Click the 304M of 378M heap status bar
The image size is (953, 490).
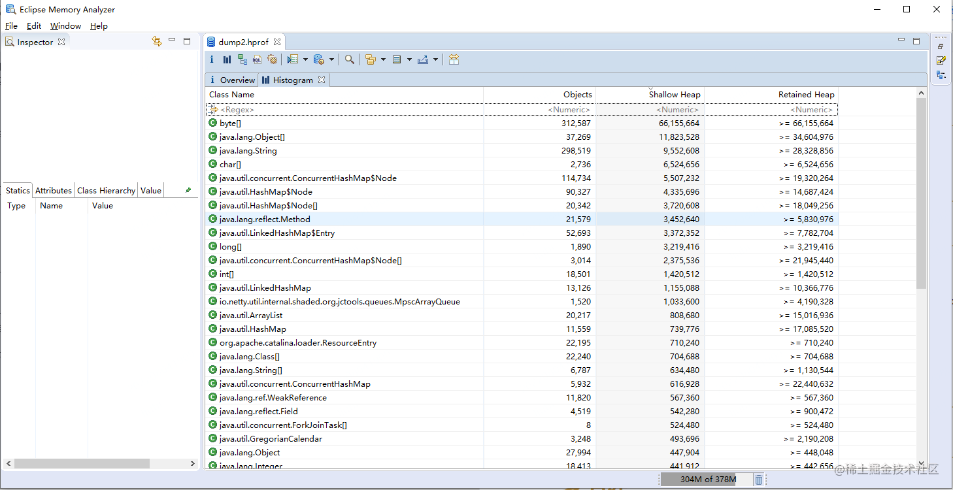click(707, 480)
